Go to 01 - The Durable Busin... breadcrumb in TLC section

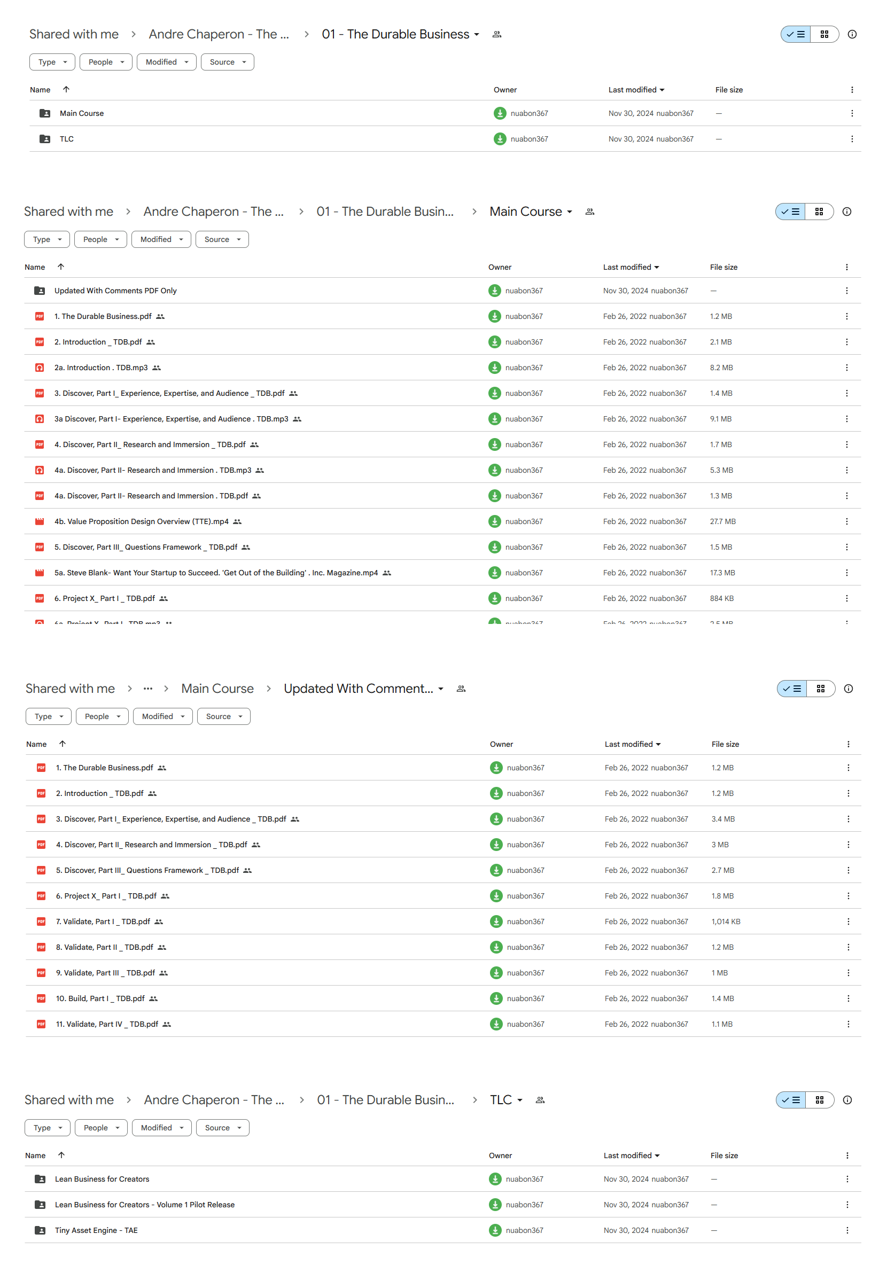click(386, 1100)
